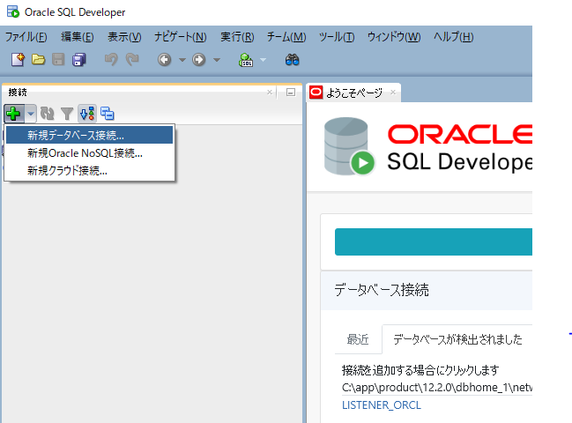Click the C:\app\product\12.2.0 path text
The height and width of the screenshot is (423, 572).
437,387
